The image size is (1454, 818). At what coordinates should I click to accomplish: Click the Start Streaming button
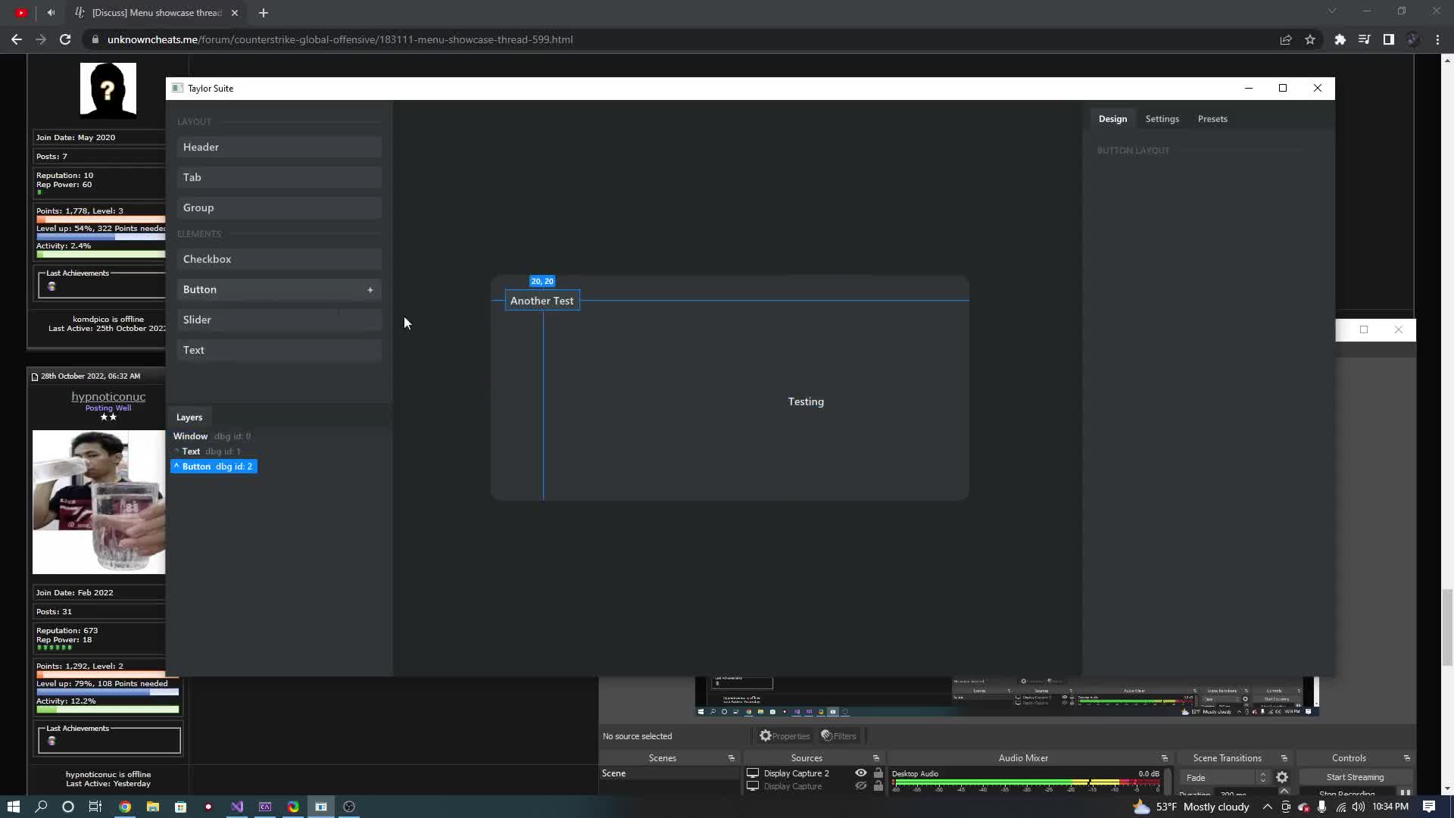[1354, 777]
